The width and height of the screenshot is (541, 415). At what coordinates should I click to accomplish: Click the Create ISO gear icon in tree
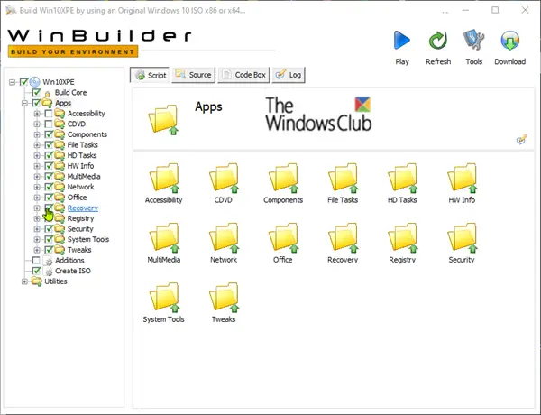tap(49, 272)
